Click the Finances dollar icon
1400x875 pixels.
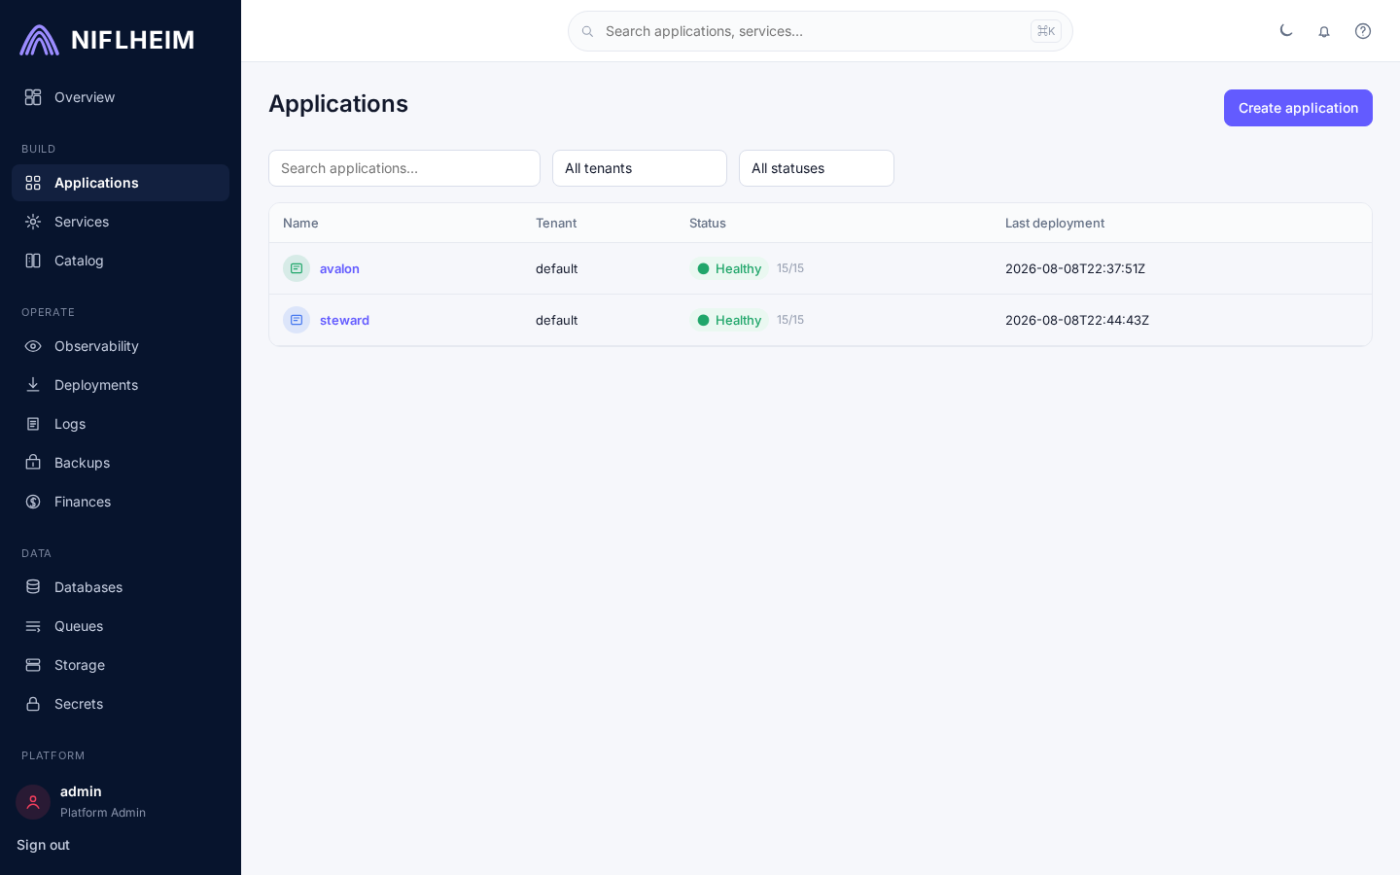(x=33, y=502)
